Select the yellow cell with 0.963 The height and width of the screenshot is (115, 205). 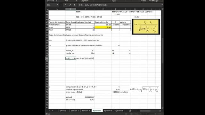[x=103, y=27]
